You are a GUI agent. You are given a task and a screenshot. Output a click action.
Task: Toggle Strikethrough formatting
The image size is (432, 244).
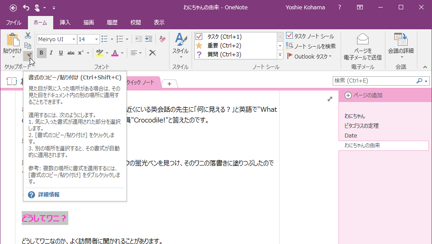coord(71,53)
